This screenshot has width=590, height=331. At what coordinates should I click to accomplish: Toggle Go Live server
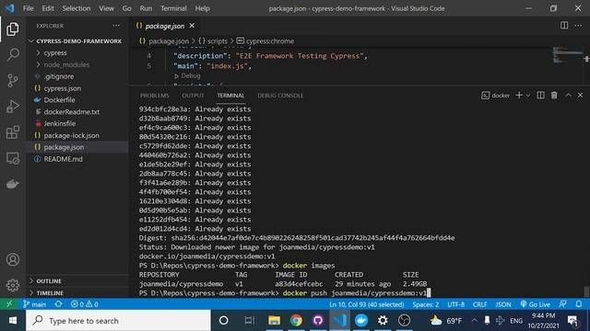tap(535, 304)
